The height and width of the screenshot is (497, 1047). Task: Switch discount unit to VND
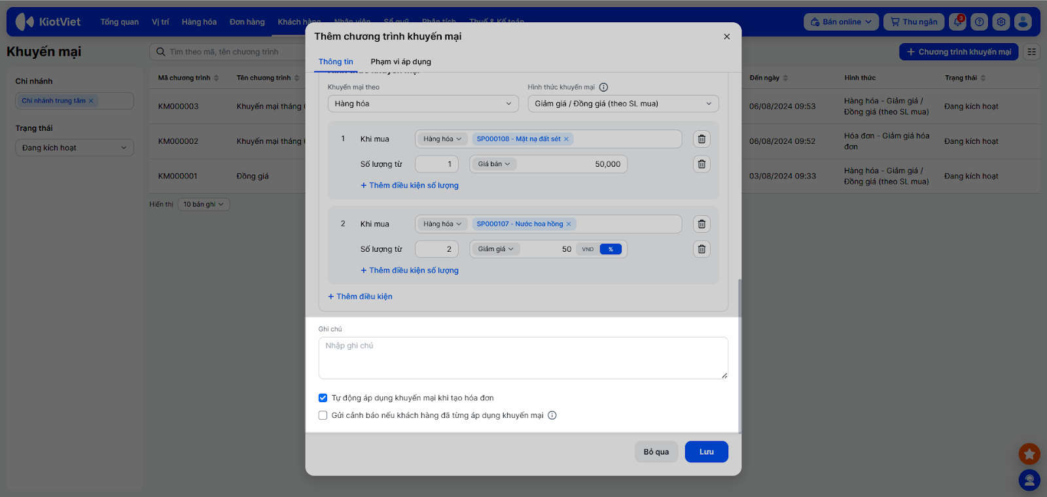pyautogui.click(x=588, y=249)
